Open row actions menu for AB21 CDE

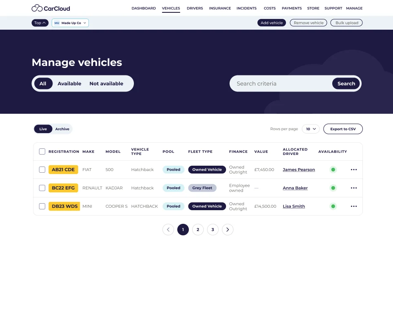[354, 169]
